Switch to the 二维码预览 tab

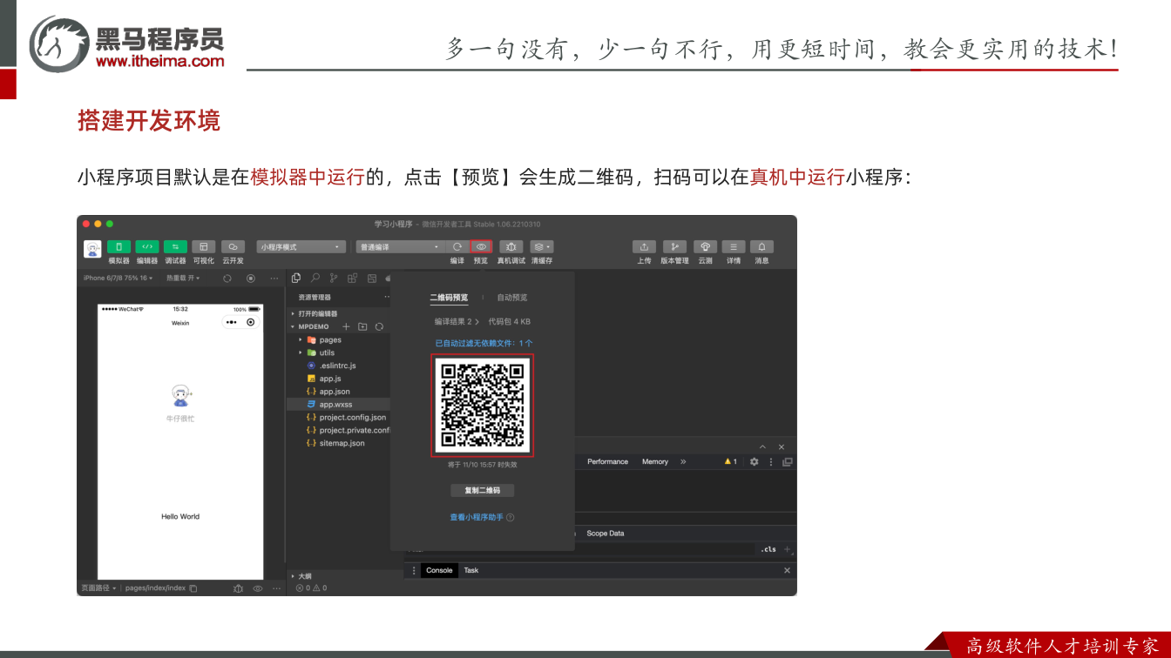coord(449,298)
